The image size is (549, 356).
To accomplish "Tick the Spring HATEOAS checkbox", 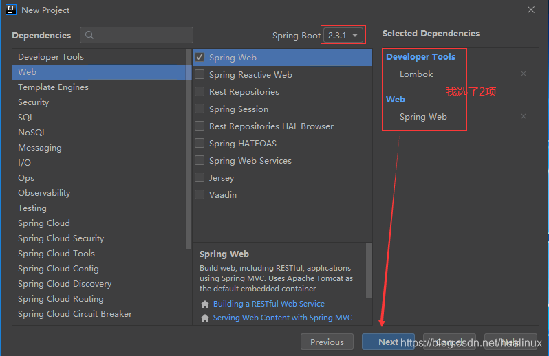I will (200, 143).
